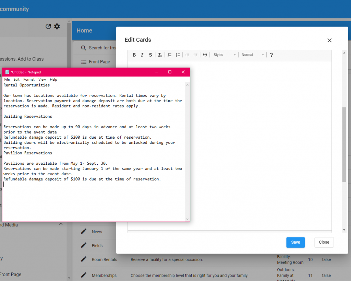Close Edit Cards dialog with X icon
This screenshot has width=351, height=281.
click(329, 40)
